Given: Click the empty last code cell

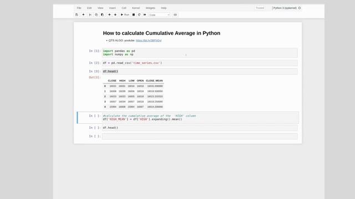Looking at the screenshot, I should pos(200,137).
